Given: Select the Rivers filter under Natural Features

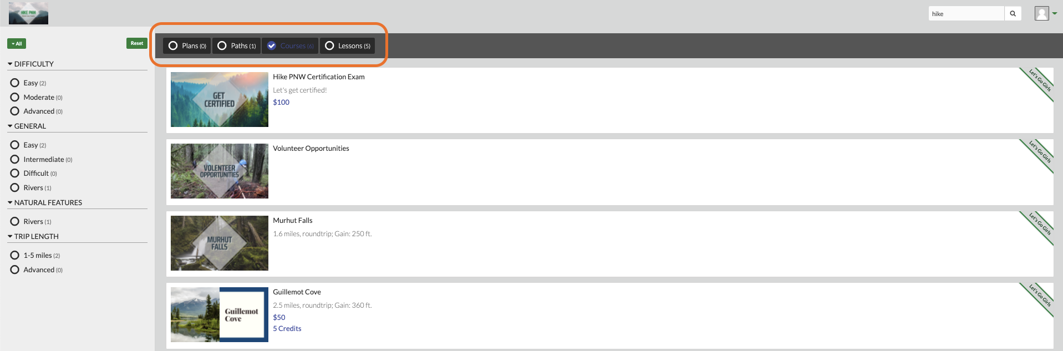Looking at the screenshot, I should click(x=15, y=221).
